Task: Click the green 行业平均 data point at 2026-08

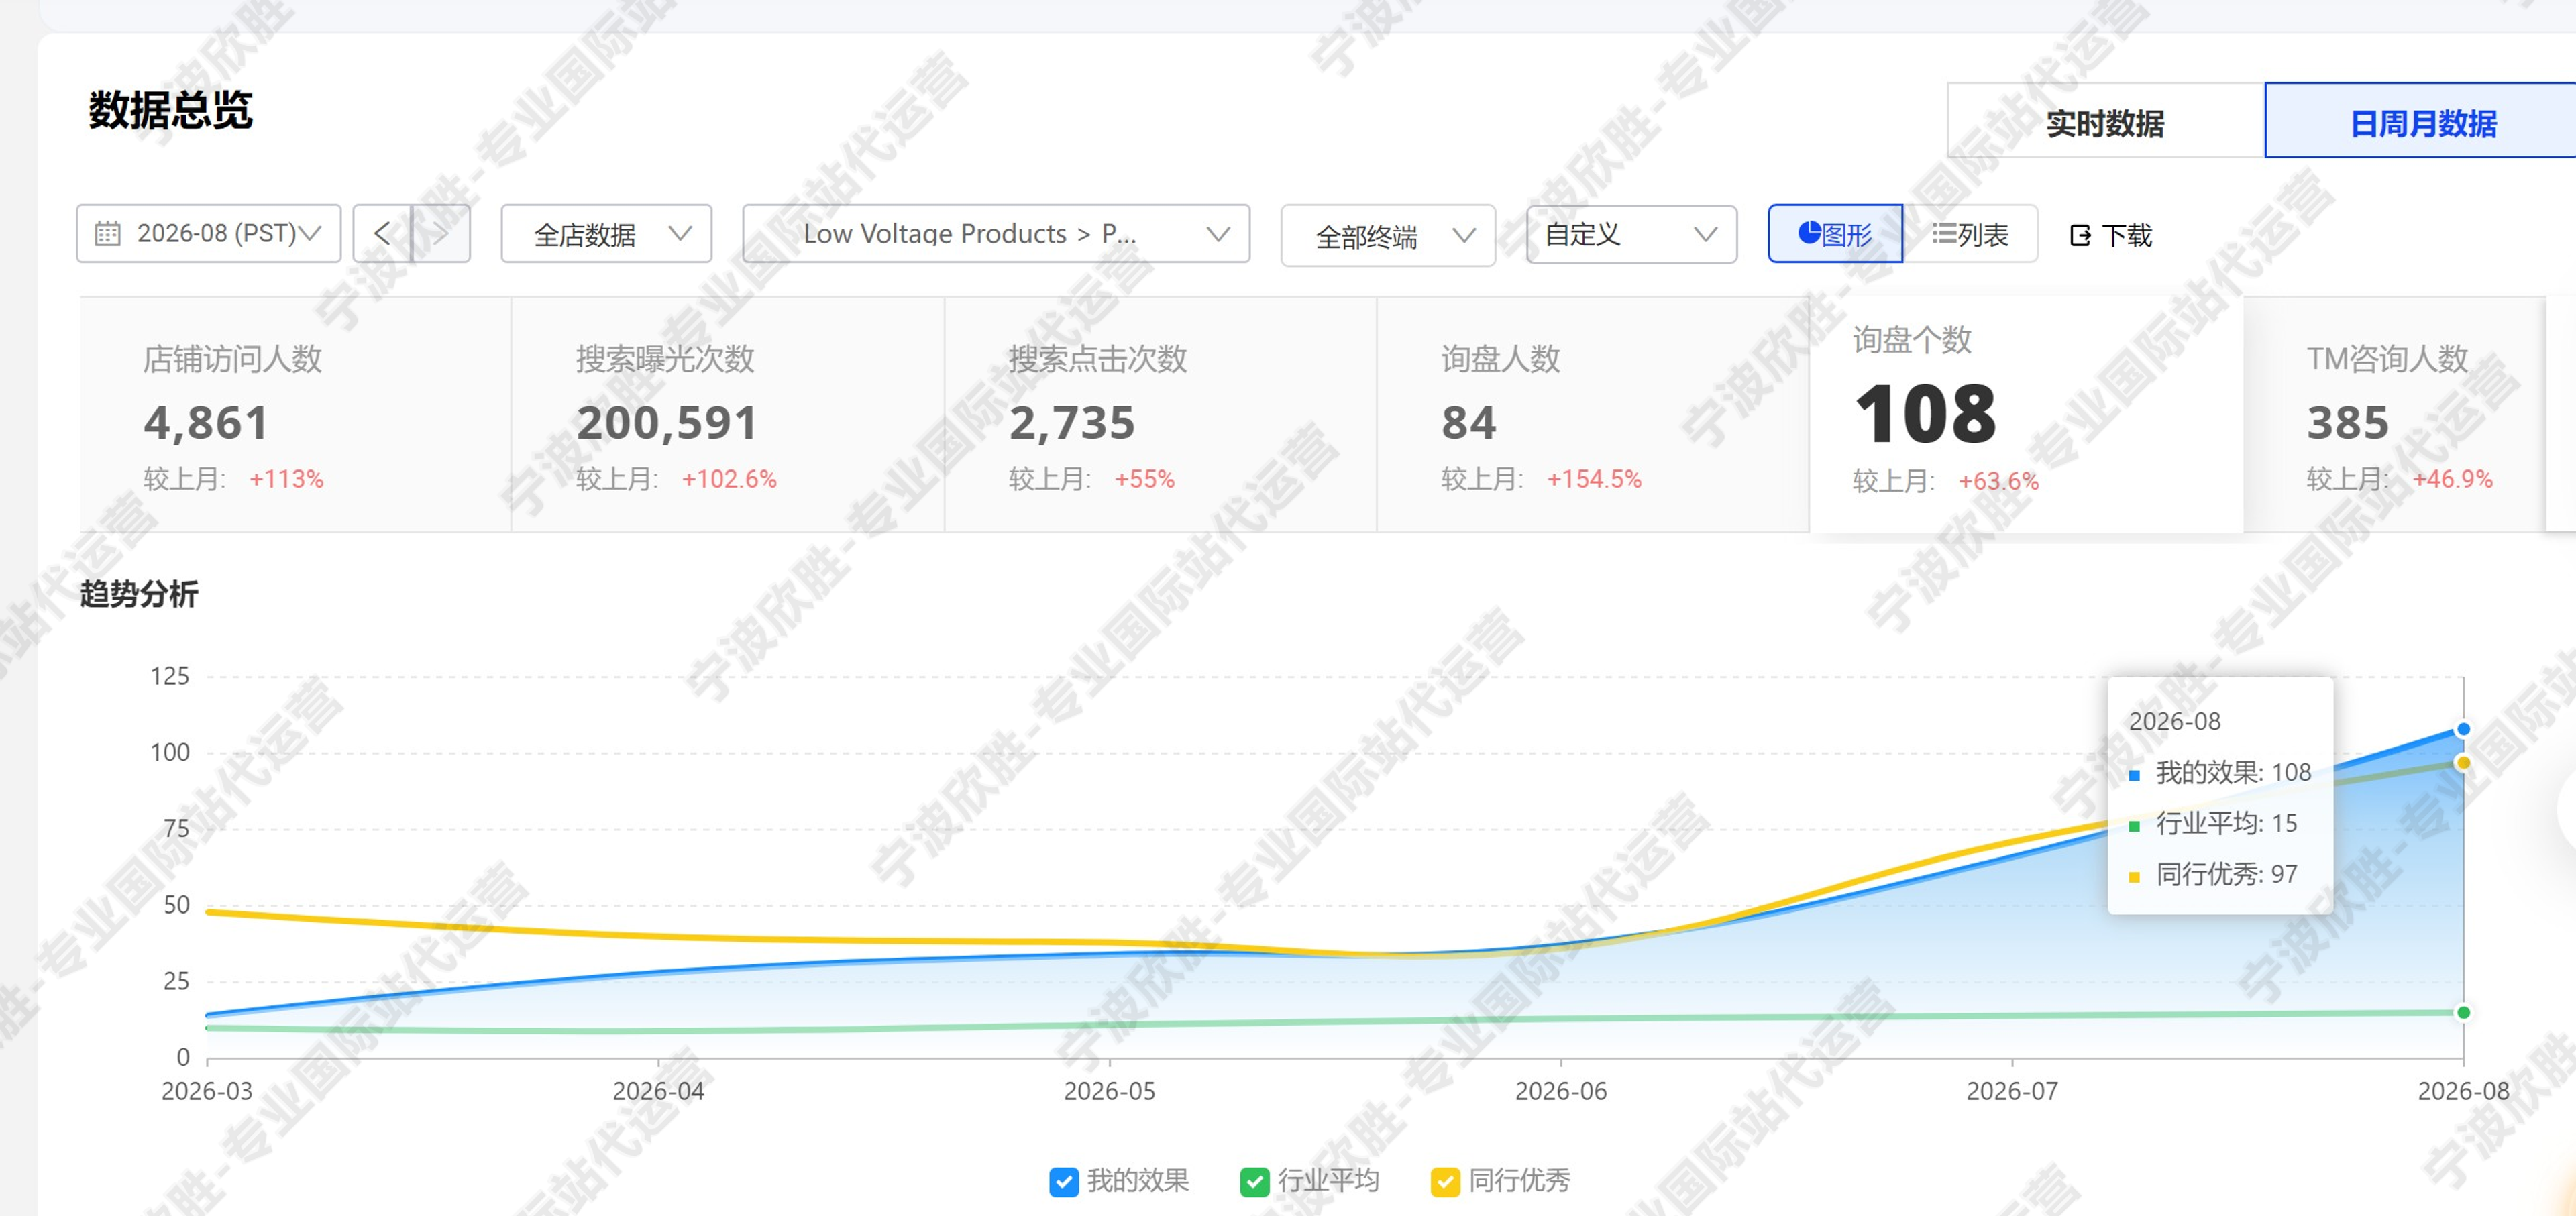Action: 2463,1013
